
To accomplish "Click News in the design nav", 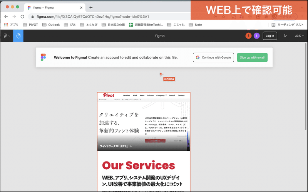I will tap(142, 95).
